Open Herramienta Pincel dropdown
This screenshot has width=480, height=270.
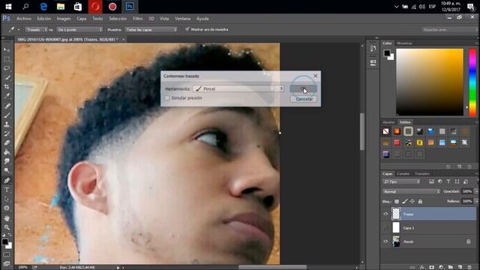tap(238, 88)
